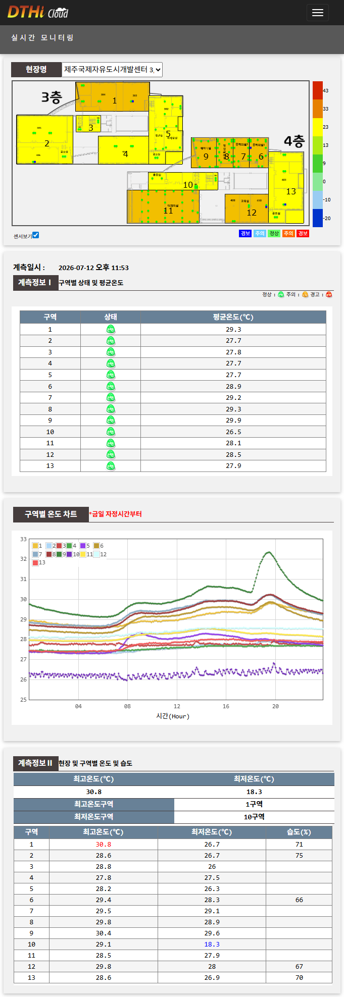Click zone 6 status icon in table

pyautogui.click(x=111, y=386)
